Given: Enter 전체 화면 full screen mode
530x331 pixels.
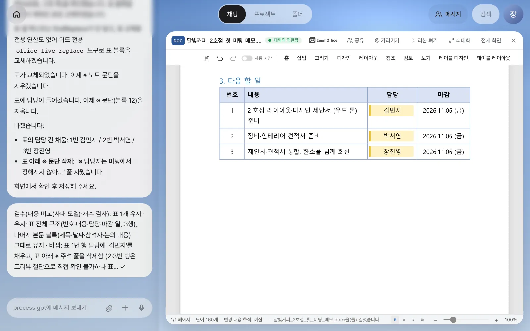Looking at the screenshot, I should tap(491, 40).
